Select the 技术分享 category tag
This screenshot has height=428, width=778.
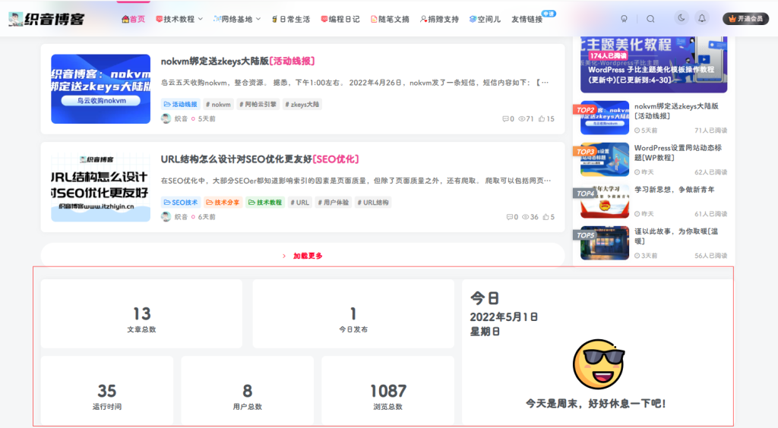223,202
